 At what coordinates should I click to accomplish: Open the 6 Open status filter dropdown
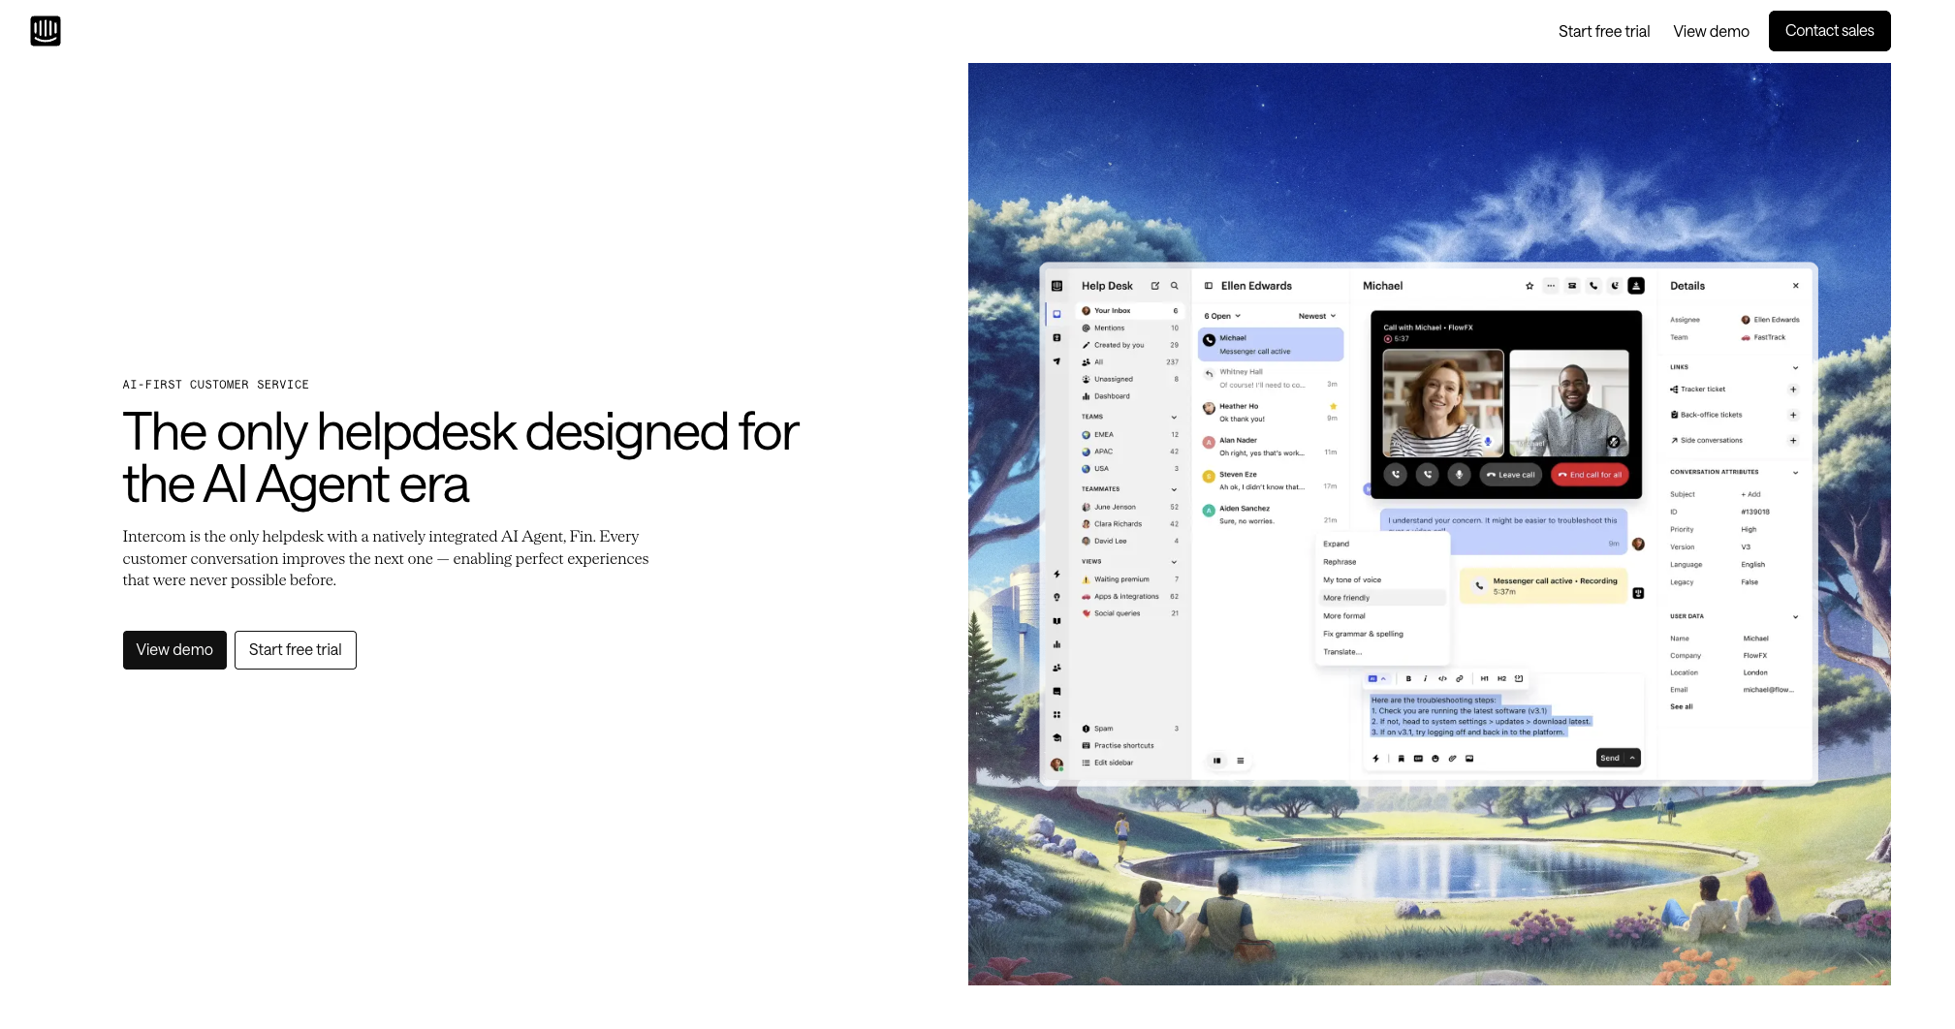[x=1222, y=316]
